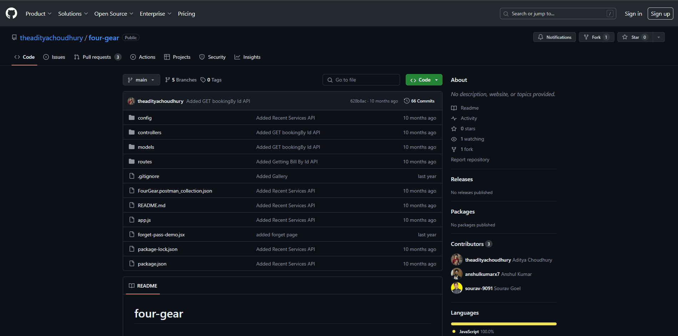
Task: Click the tags icon
Action: click(x=203, y=80)
